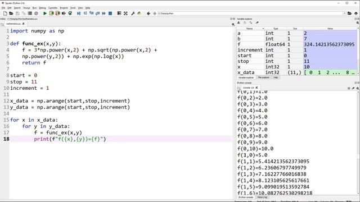
Task: Open the Search menu
Action: pyautogui.click(x=17, y=8)
